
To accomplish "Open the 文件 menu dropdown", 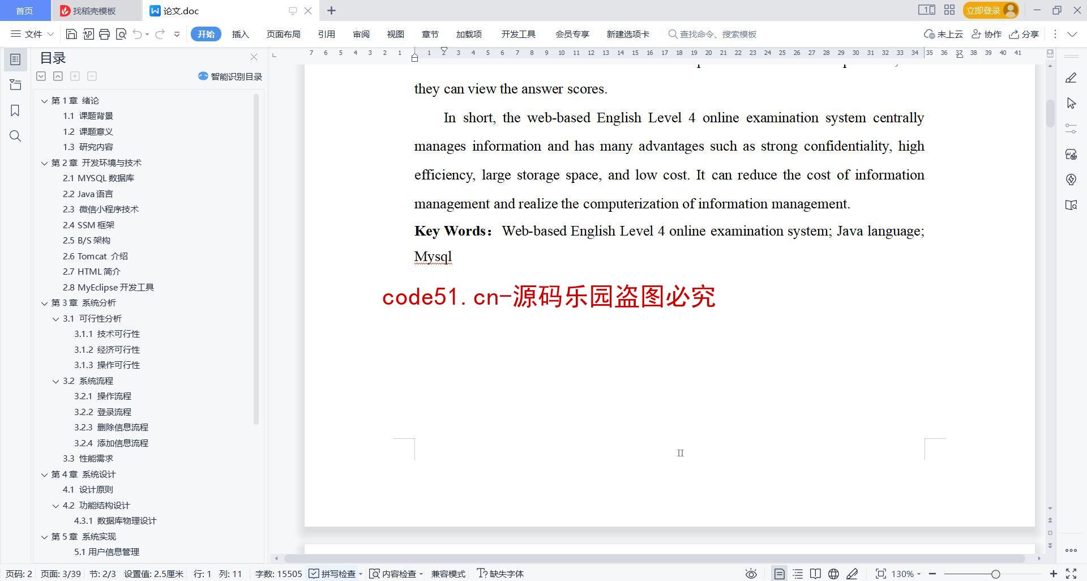I will click(32, 34).
